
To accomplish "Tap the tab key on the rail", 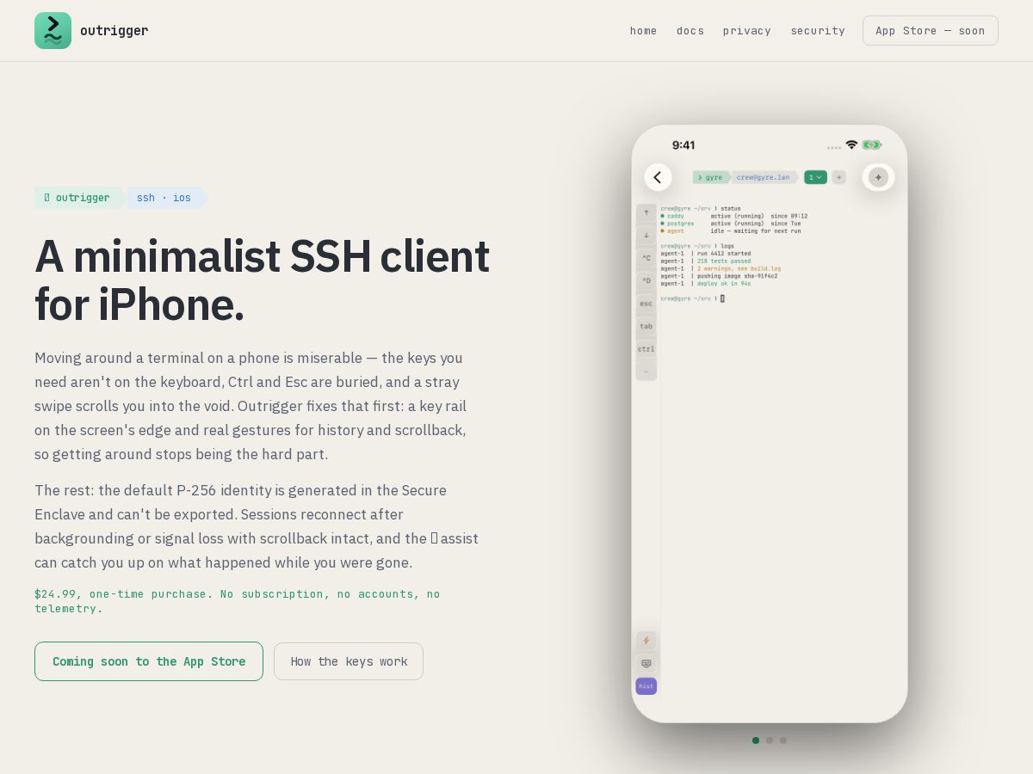I will click(646, 327).
